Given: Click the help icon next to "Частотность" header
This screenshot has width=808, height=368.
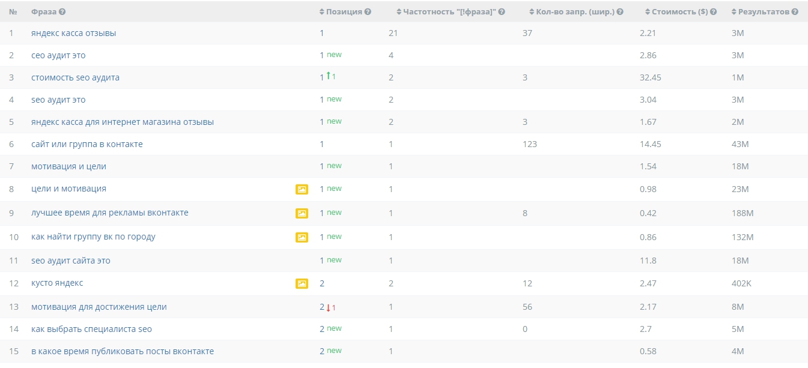Looking at the screenshot, I should [502, 12].
